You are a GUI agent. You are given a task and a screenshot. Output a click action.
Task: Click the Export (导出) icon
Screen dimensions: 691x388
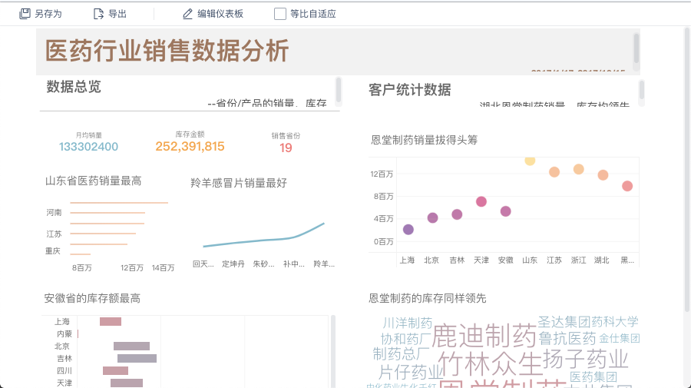click(98, 14)
